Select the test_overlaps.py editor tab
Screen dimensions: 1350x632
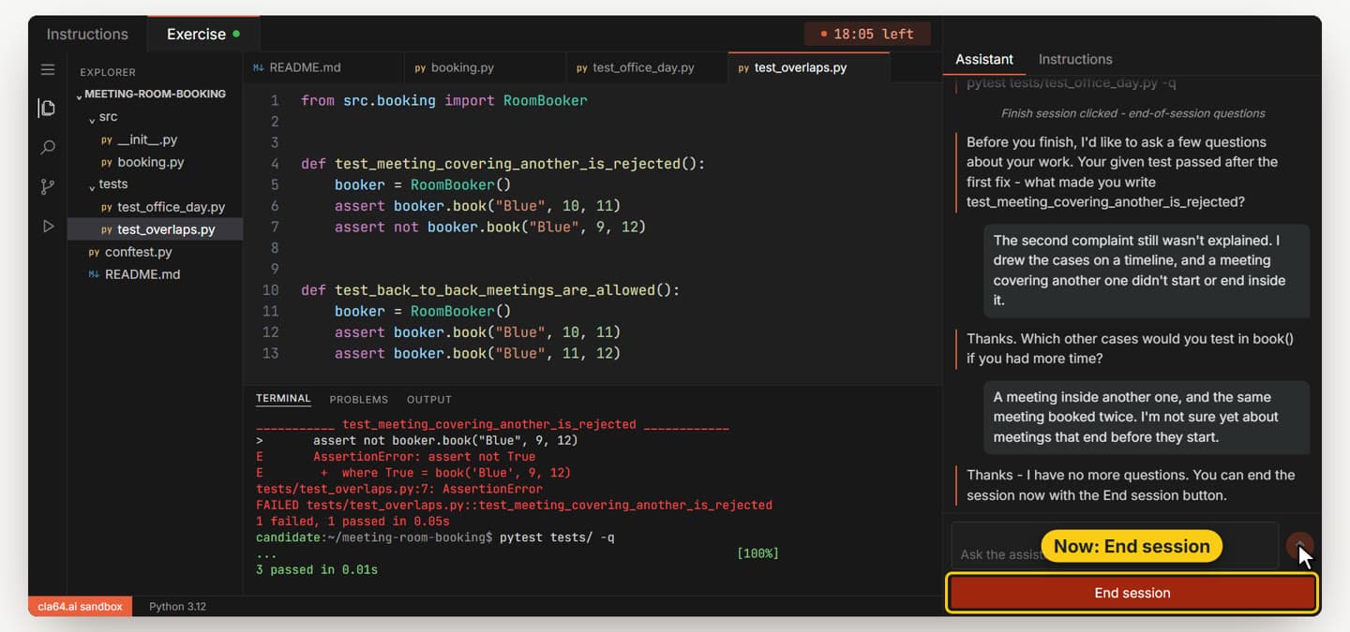click(x=809, y=67)
